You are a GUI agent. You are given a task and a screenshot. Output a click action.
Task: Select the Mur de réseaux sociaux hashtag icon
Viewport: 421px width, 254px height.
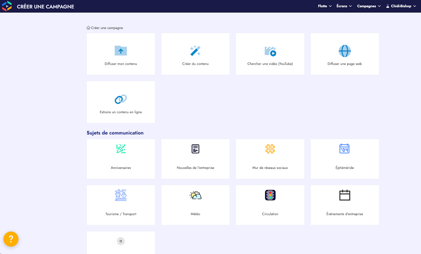click(270, 149)
